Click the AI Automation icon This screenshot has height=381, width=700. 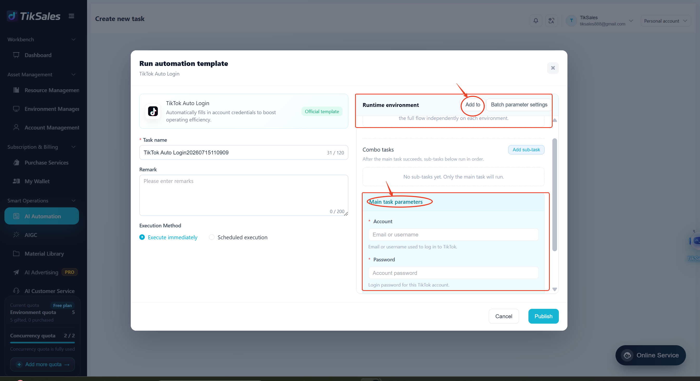tap(16, 216)
